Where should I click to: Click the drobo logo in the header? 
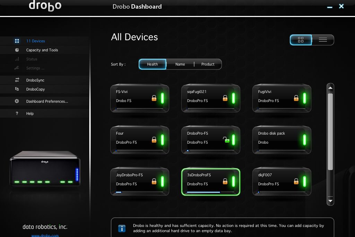45,6
